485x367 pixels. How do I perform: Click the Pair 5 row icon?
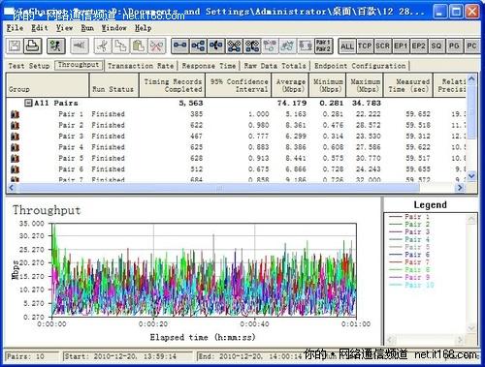point(15,159)
